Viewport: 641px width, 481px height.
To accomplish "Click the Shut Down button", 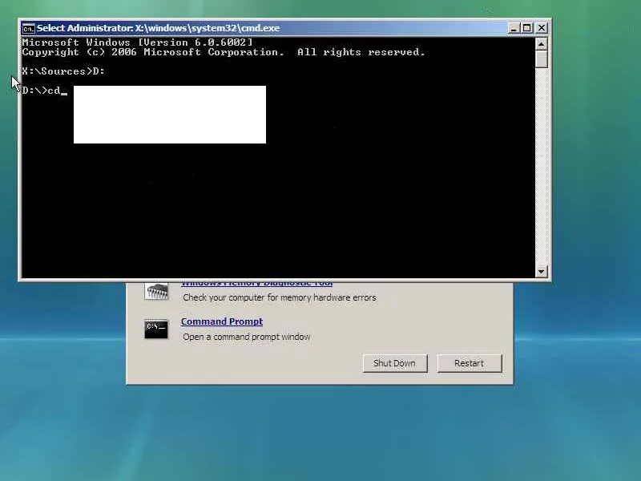I will [x=394, y=363].
